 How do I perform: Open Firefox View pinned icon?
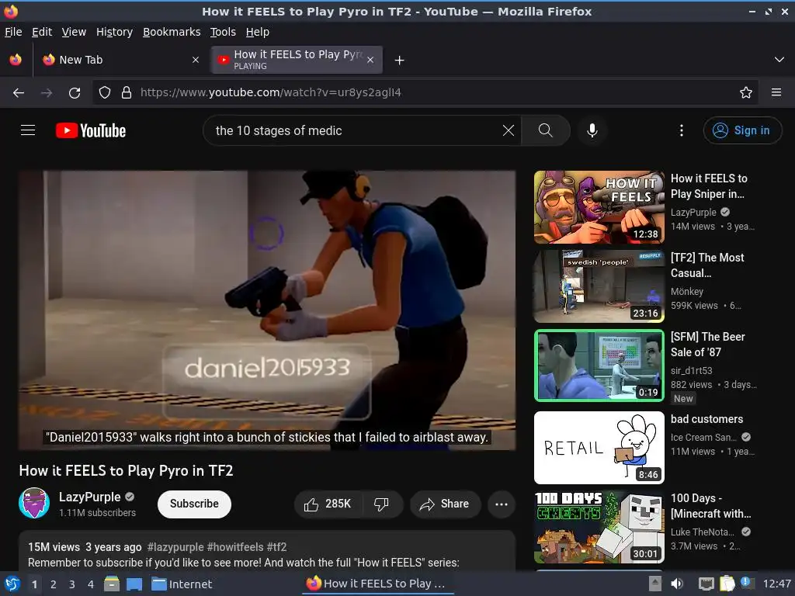pyautogui.click(x=16, y=60)
